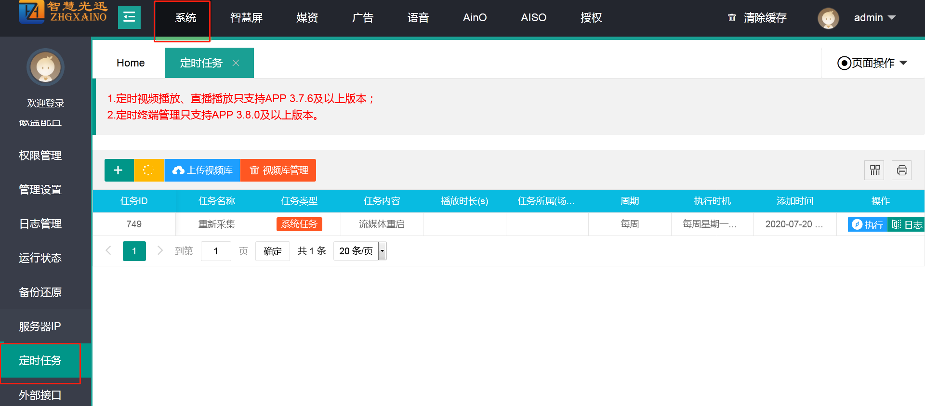
Task: Click the admin avatar in header
Action: tap(828, 18)
